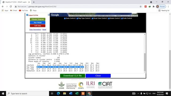
Task: Open Task View in taskbar
Action: (52, 94)
